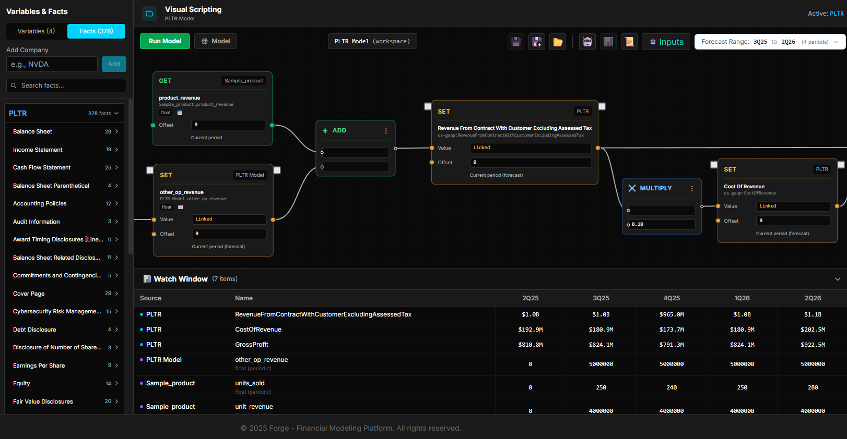Open the Audit Information facts group
The width and height of the screenshot is (847, 439).
point(64,222)
